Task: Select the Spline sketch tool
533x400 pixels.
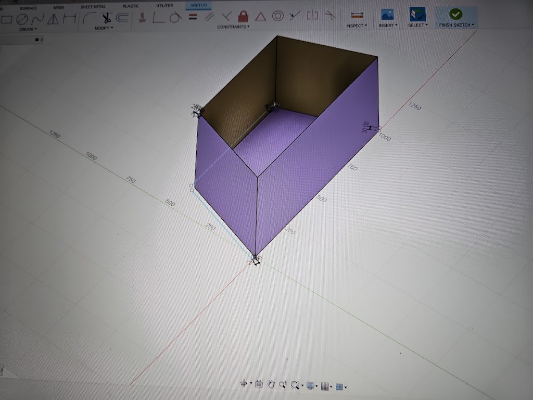Action: [x=37, y=19]
